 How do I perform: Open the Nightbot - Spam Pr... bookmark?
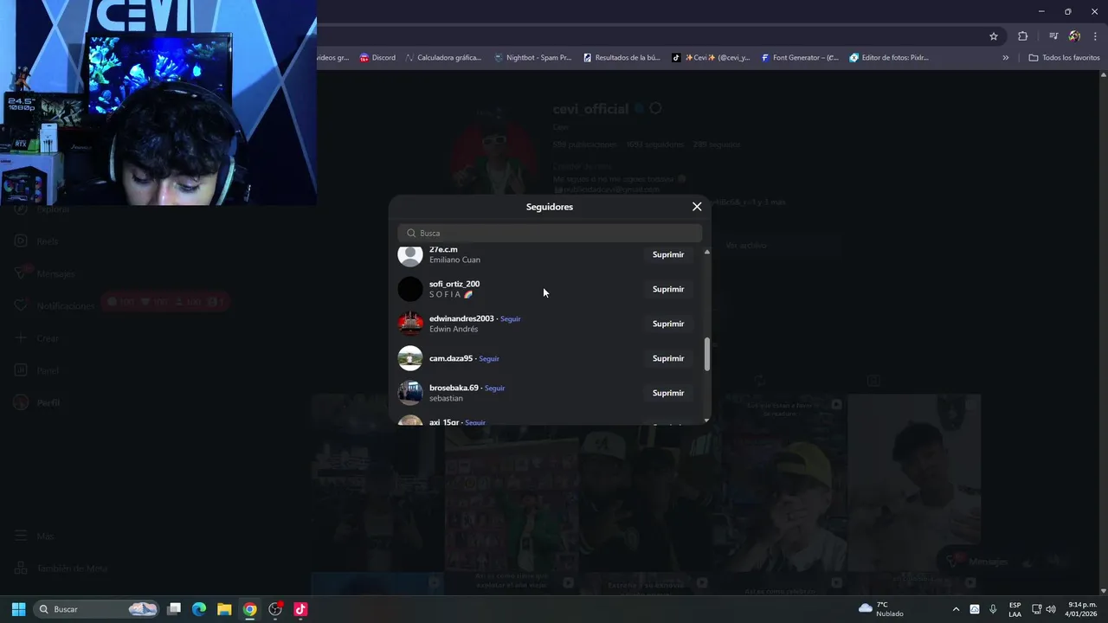coord(532,58)
